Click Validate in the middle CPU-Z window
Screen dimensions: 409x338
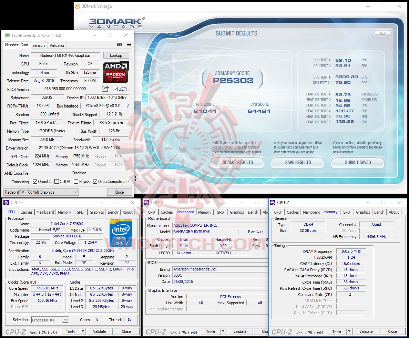(240, 331)
